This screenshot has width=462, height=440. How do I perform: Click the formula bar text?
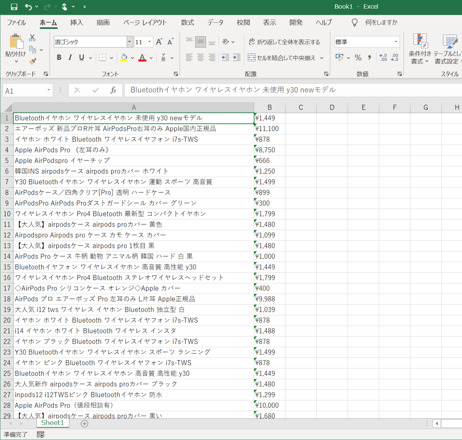pos(233,90)
